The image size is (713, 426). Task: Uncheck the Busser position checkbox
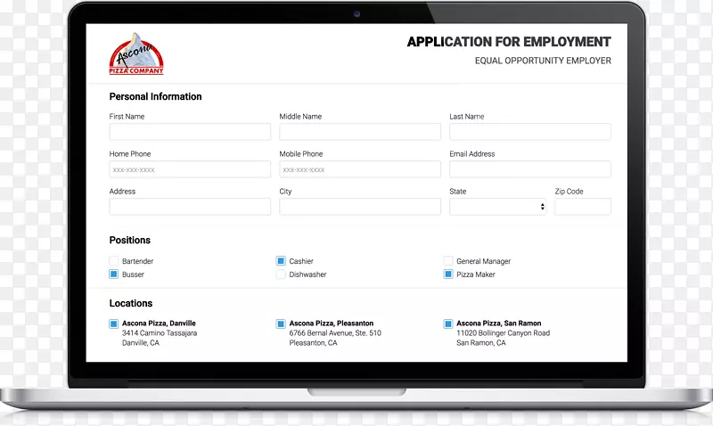tap(114, 274)
